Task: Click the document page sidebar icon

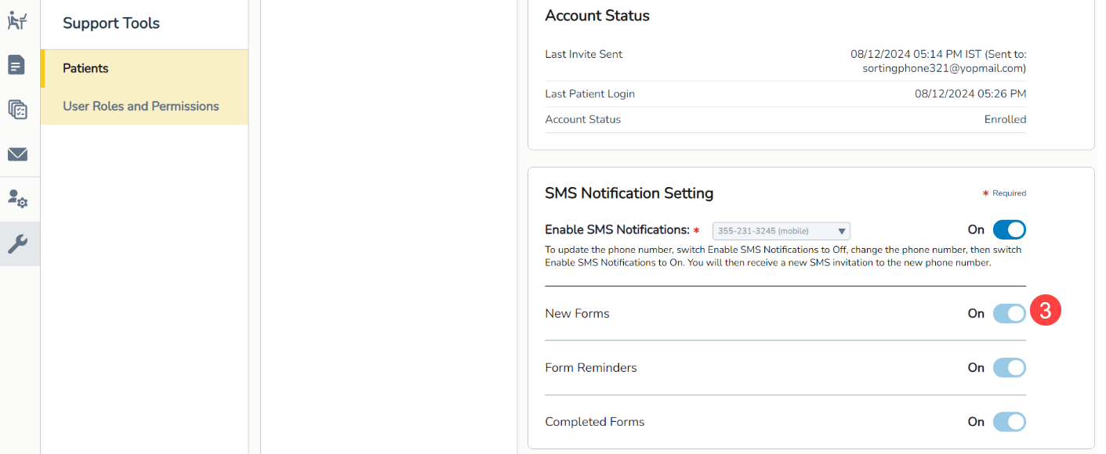Action: [x=17, y=65]
